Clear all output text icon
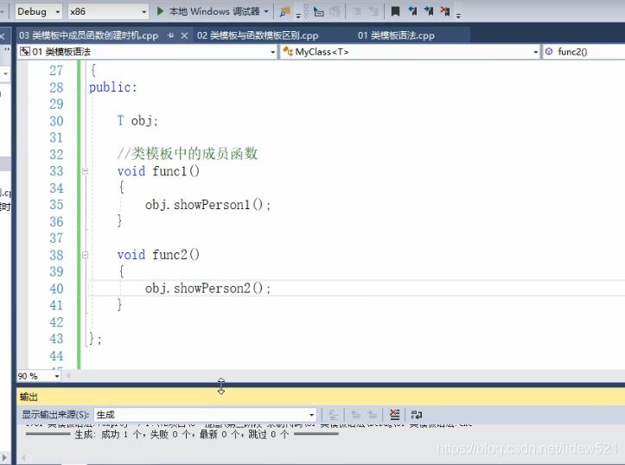The image size is (625, 465). point(394,415)
